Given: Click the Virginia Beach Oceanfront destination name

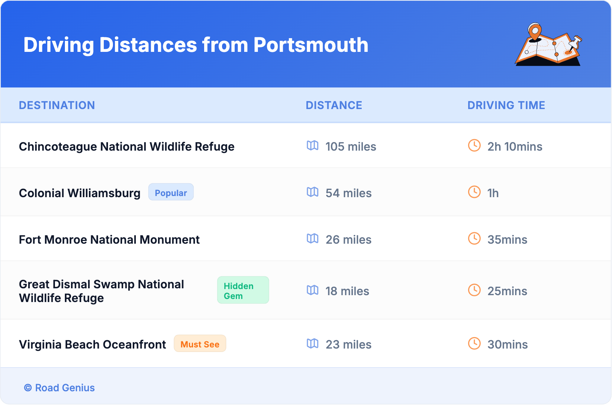Looking at the screenshot, I should click(92, 345).
